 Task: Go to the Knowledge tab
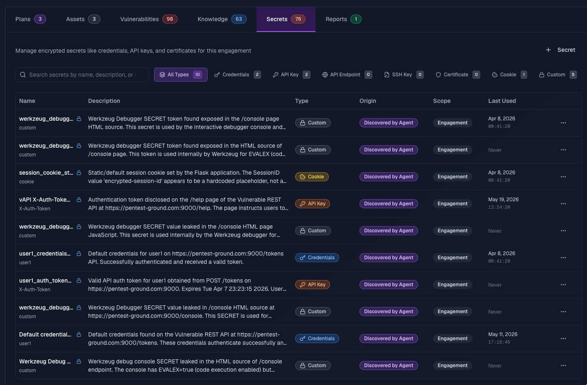222,19
